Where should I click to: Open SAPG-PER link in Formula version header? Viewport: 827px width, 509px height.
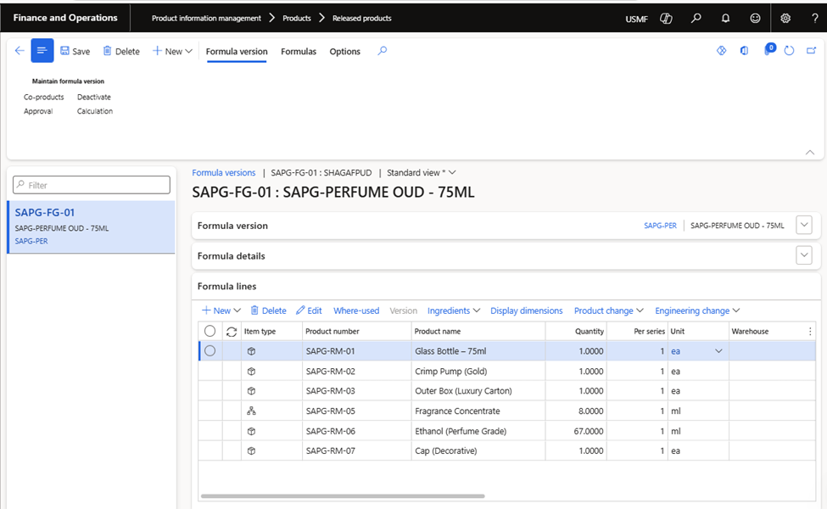pos(661,225)
